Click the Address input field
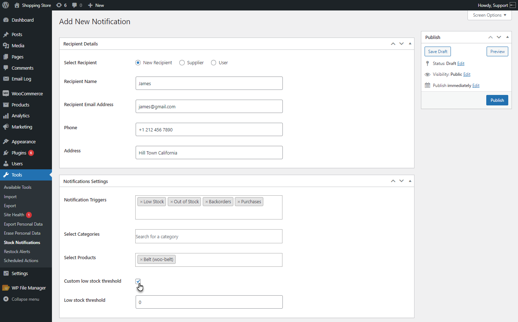 tap(209, 153)
